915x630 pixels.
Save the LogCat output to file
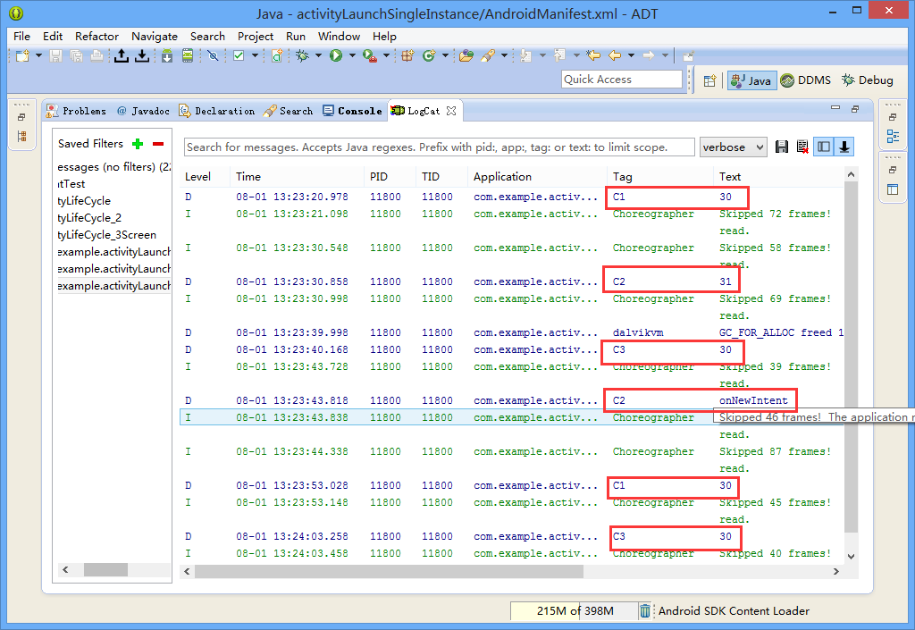coord(782,147)
